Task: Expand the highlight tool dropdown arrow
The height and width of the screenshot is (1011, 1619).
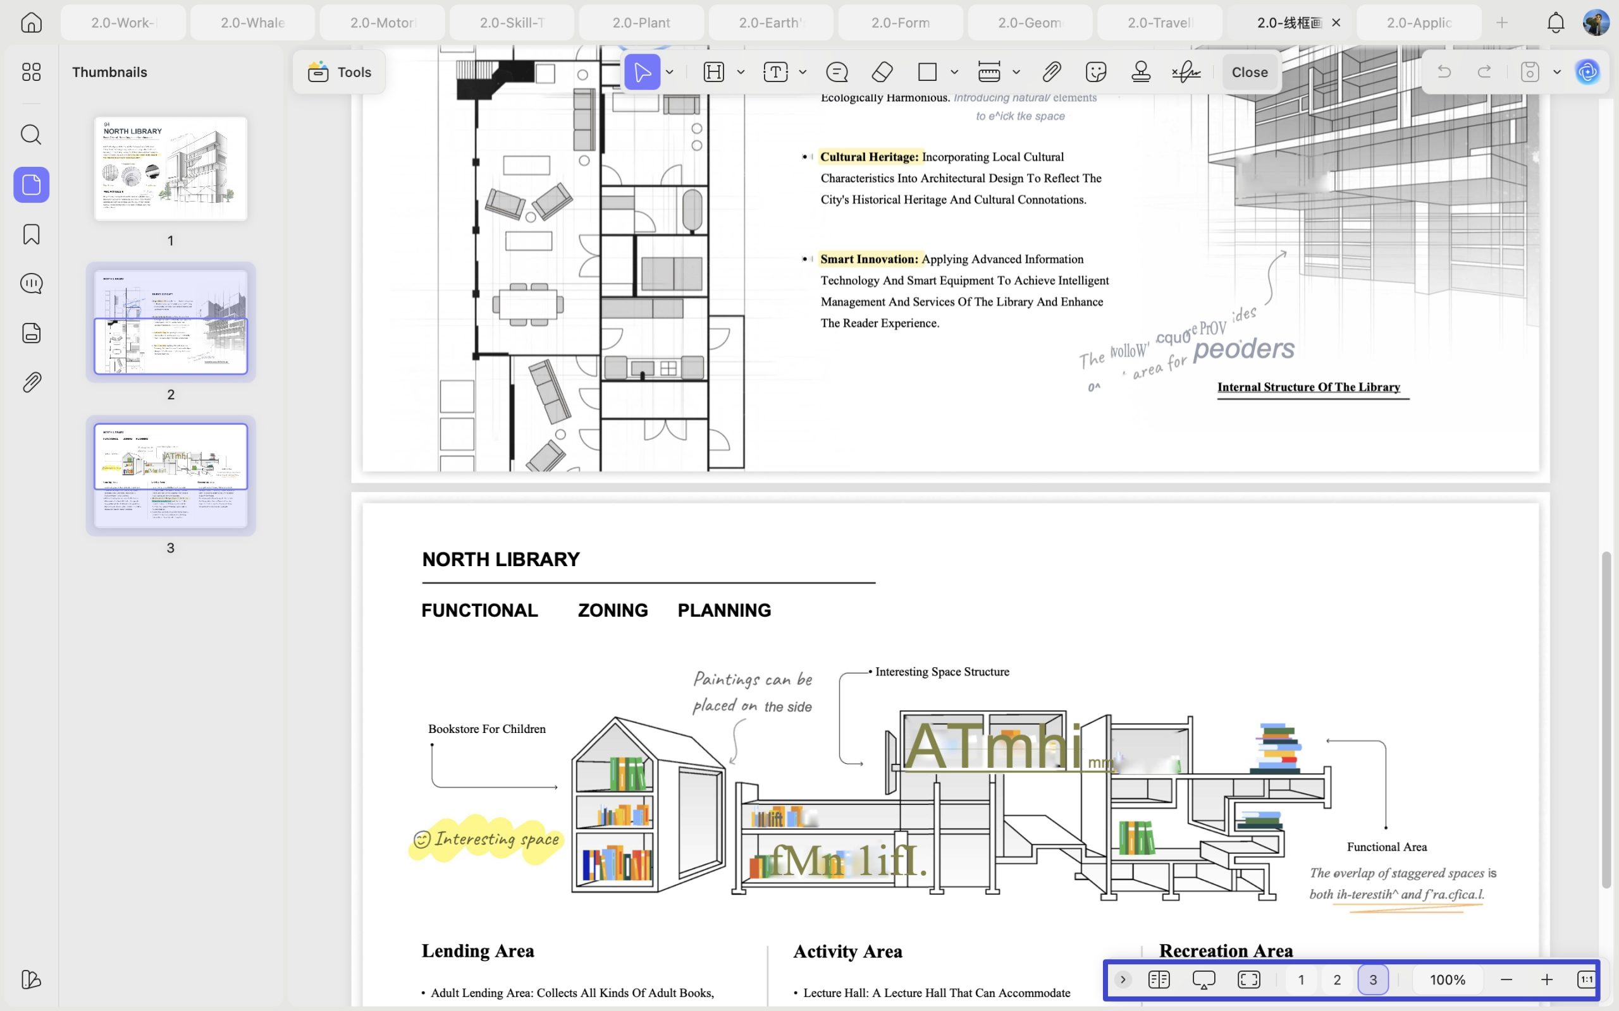Action: click(x=741, y=72)
